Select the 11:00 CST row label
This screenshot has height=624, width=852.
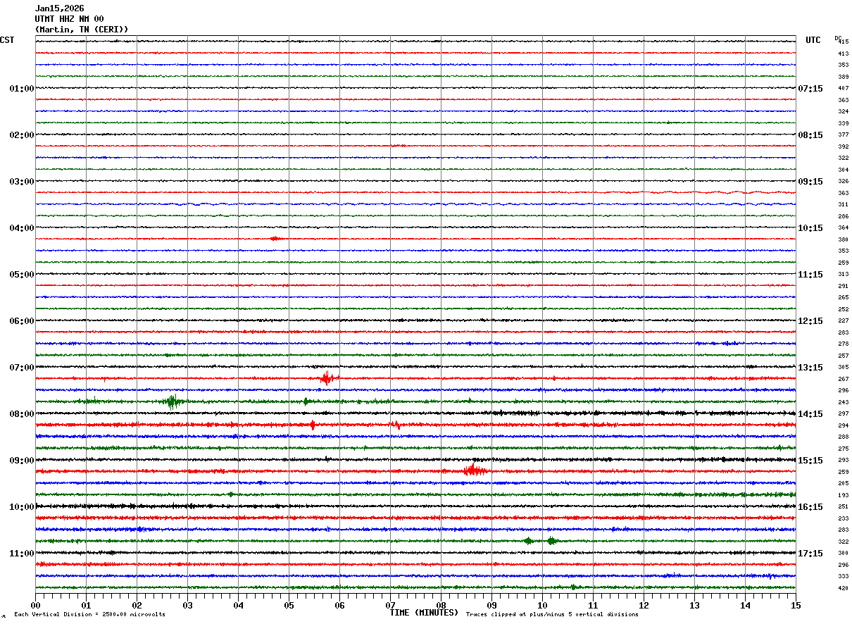(x=21, y=554)
